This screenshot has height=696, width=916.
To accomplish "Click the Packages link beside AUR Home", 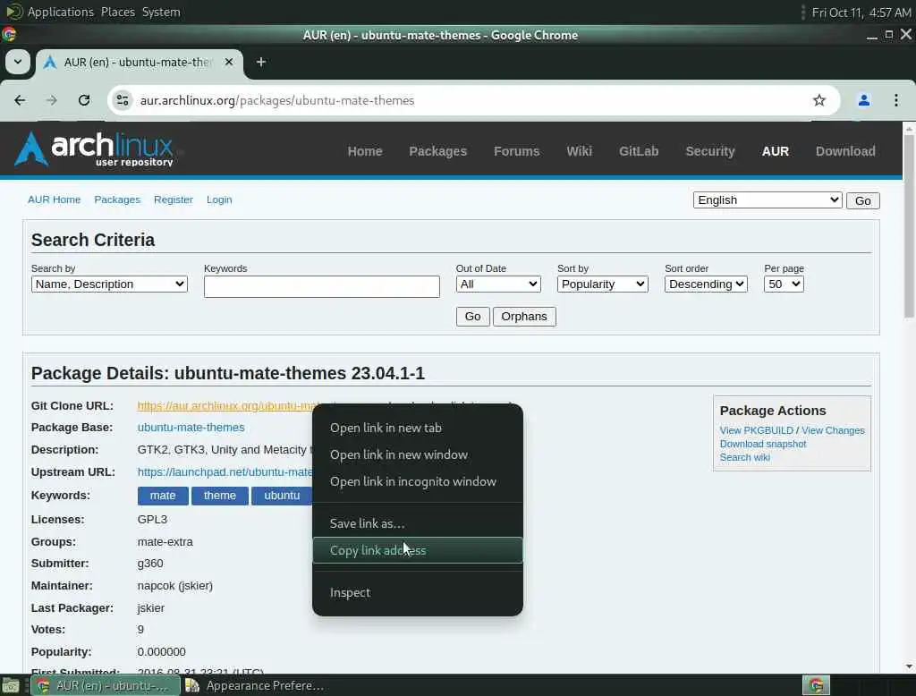I will point(117,199).
